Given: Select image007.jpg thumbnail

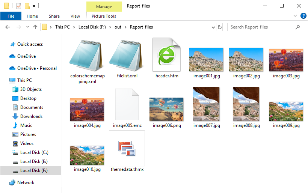Looking at the screenshot, I should point(206,104).
